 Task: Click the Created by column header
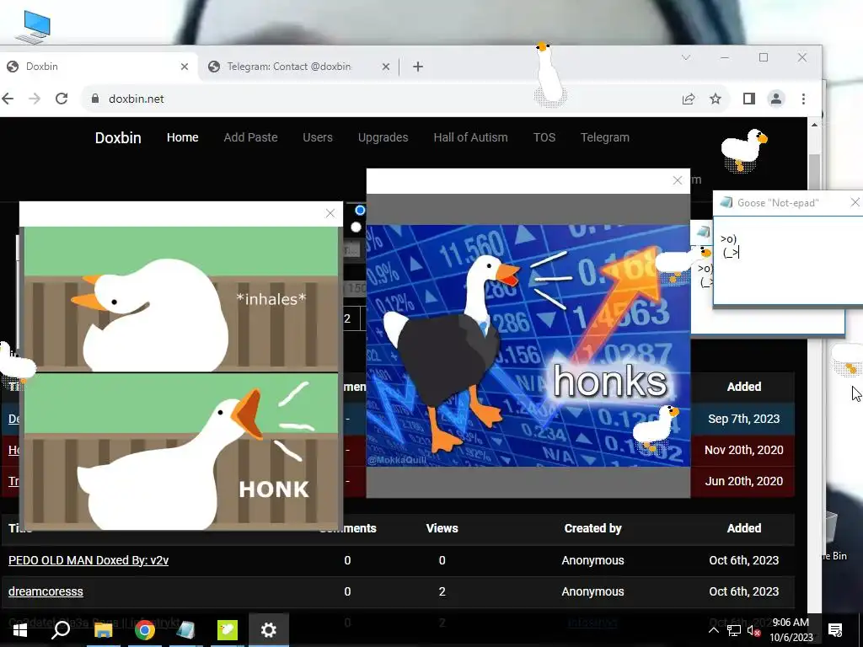(592, 528)
